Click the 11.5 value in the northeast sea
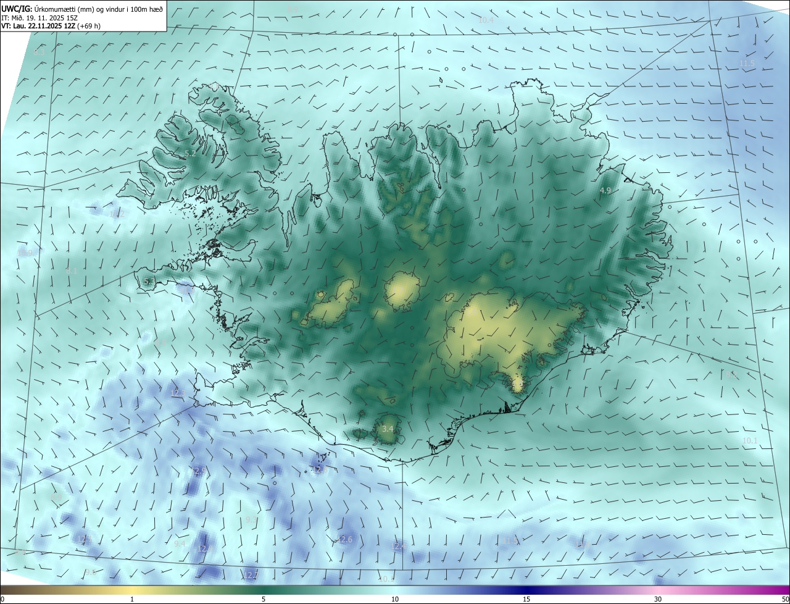Screen dimensions: 790x604 747,64
